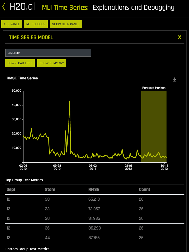This screenshot has height=252, width=189.
Task: Click the Dept column header
Action: [x=11, y=189]
